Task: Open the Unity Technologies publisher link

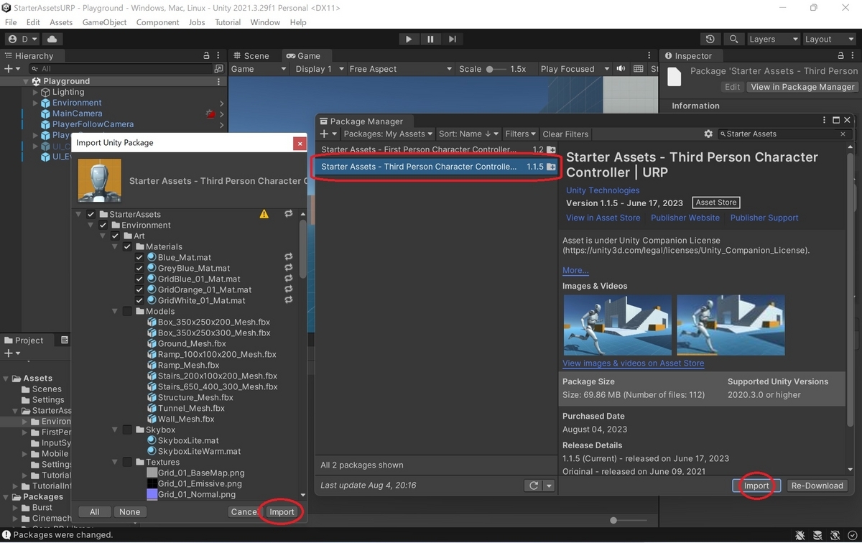Action: click(603, 190)
